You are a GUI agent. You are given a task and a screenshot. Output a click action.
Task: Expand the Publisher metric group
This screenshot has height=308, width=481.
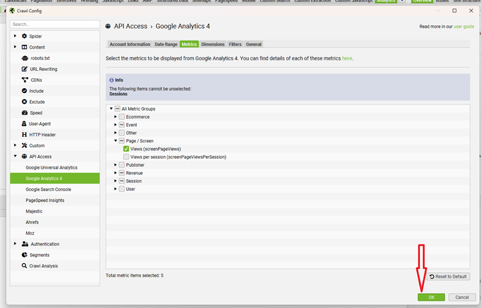click(x=116, y=165)
